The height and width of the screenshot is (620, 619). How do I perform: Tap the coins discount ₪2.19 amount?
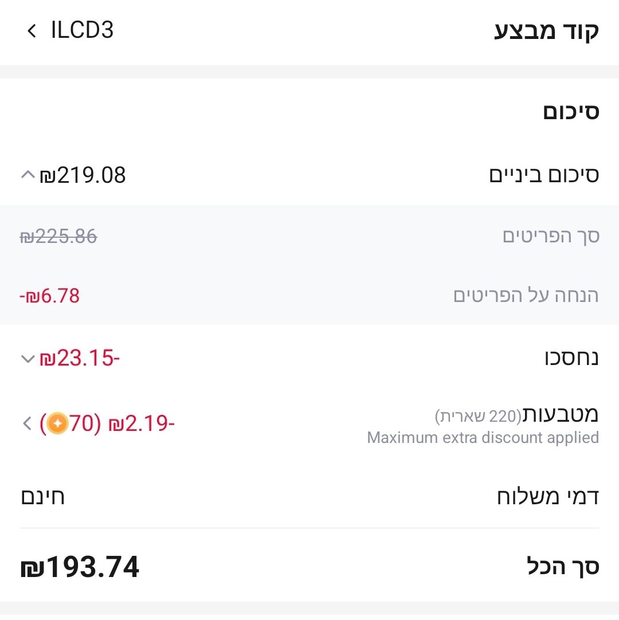pos(142,423)
